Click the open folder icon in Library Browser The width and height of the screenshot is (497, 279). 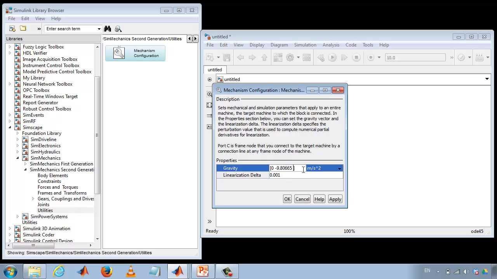(x=23, y=29)
